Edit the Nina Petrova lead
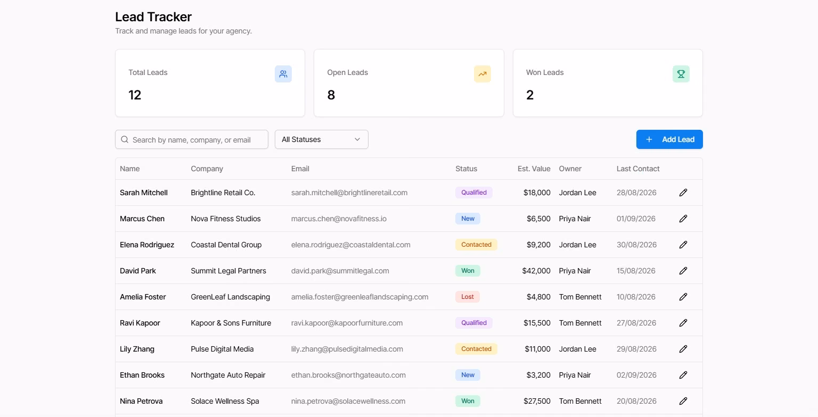The image size is (818, 417). 683,401
